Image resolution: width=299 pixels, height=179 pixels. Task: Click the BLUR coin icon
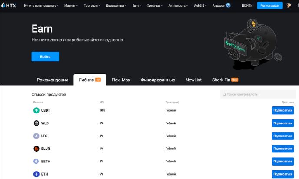tap(36, 149)
